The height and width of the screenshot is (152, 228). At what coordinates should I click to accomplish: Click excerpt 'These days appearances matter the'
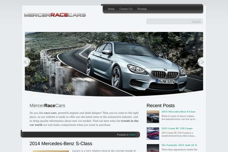179,149
